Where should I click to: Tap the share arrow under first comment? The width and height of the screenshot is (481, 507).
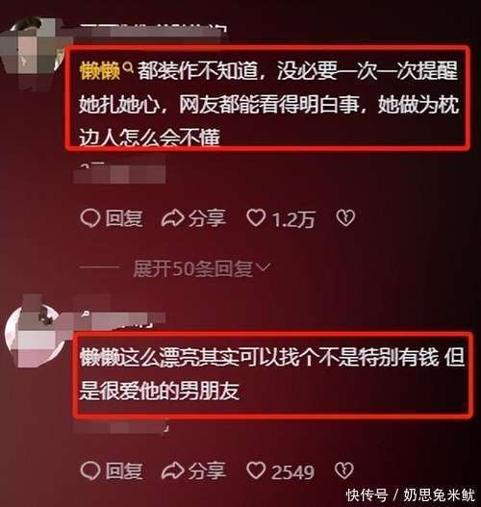172,218
